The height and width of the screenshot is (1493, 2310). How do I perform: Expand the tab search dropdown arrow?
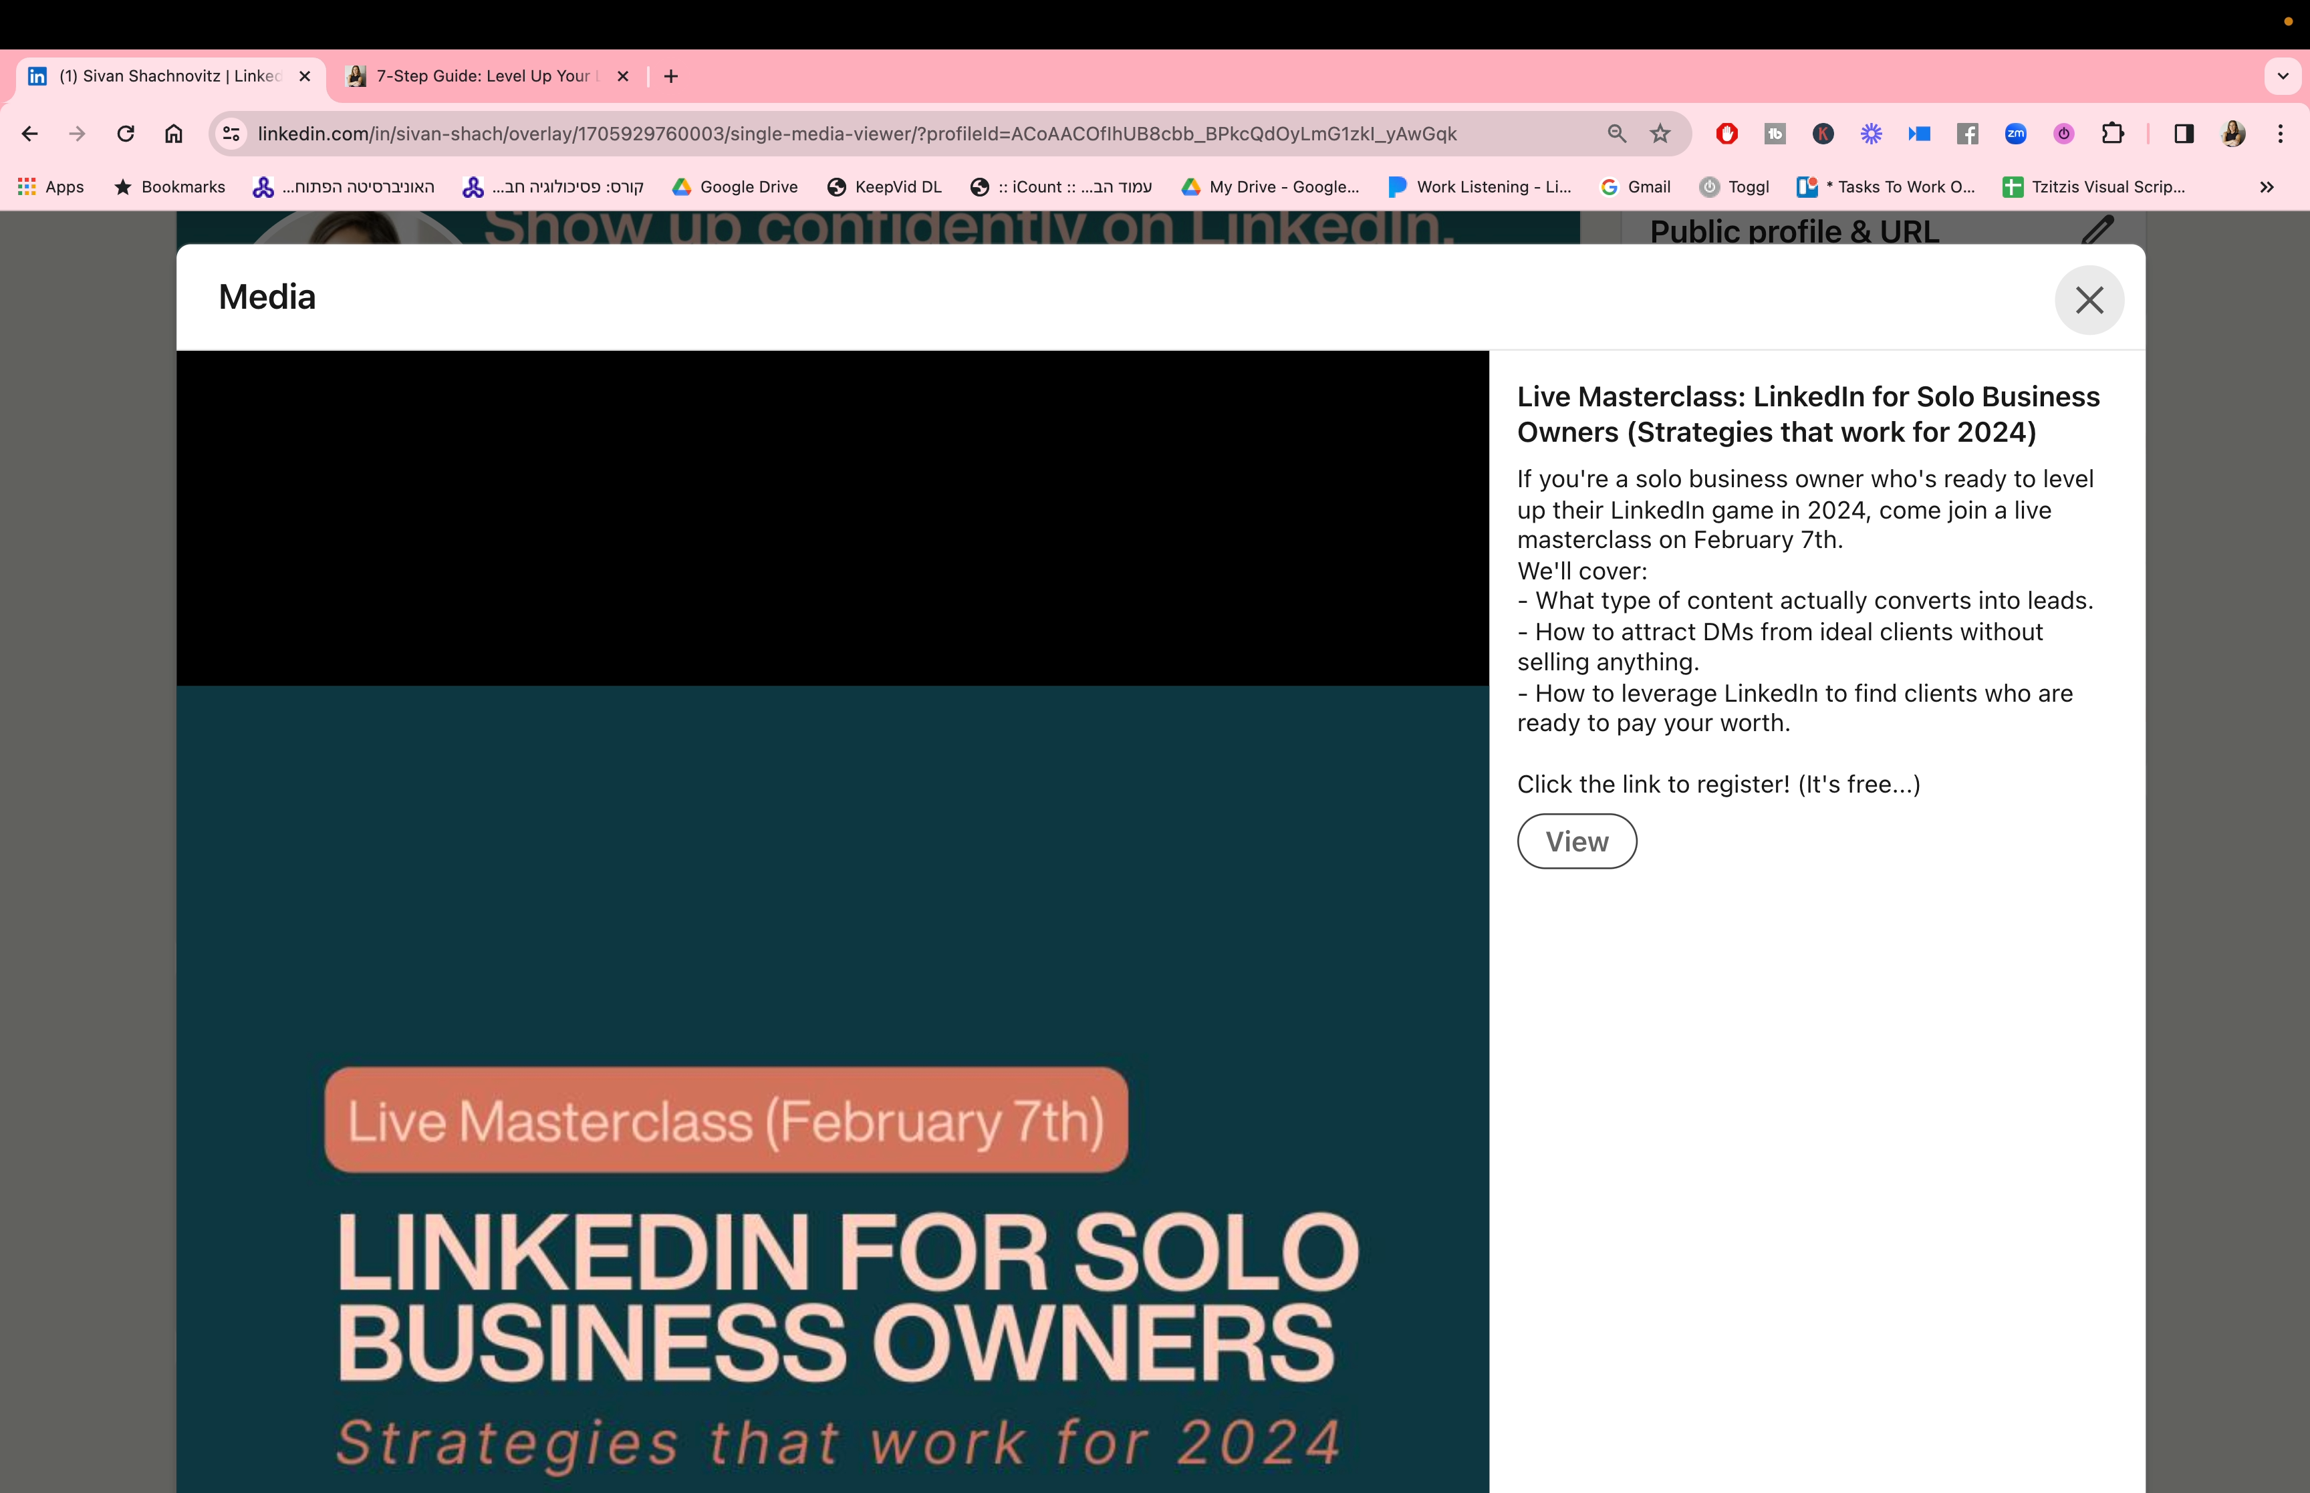(x=2283, y=76)
